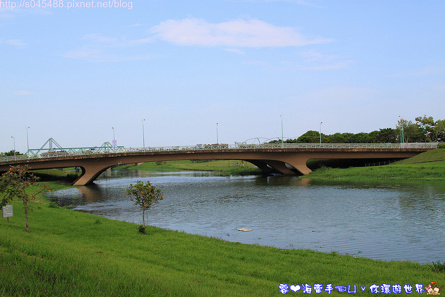This screenshot has height=297, width=445.
Task: Click the large white cloud in sky
Action: [234, 33]
